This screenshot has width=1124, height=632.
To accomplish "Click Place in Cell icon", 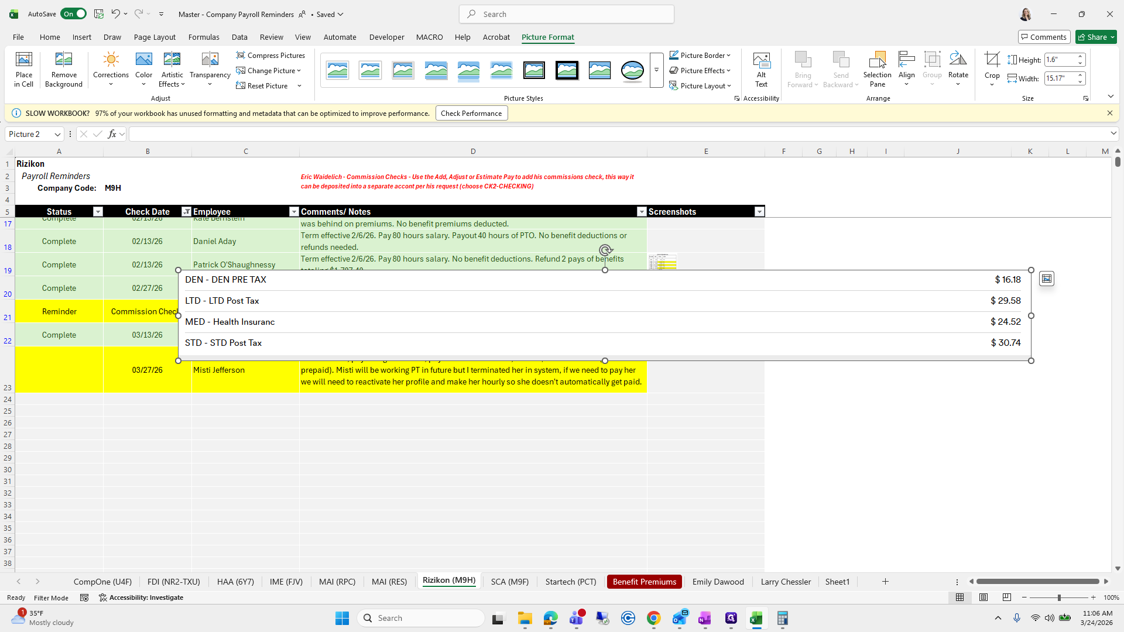I will 24,60.
